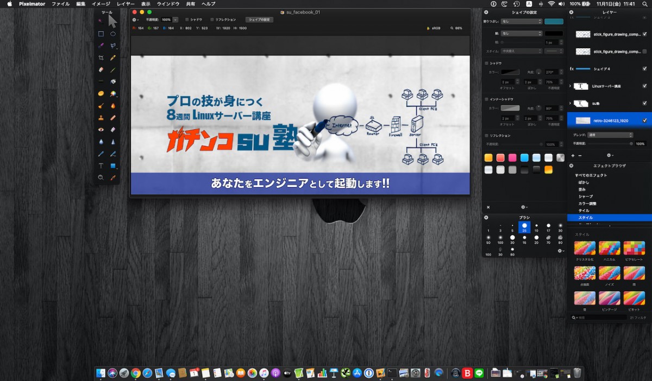
Task: Select the Rectangular Marquee tool
Action: 101,34
